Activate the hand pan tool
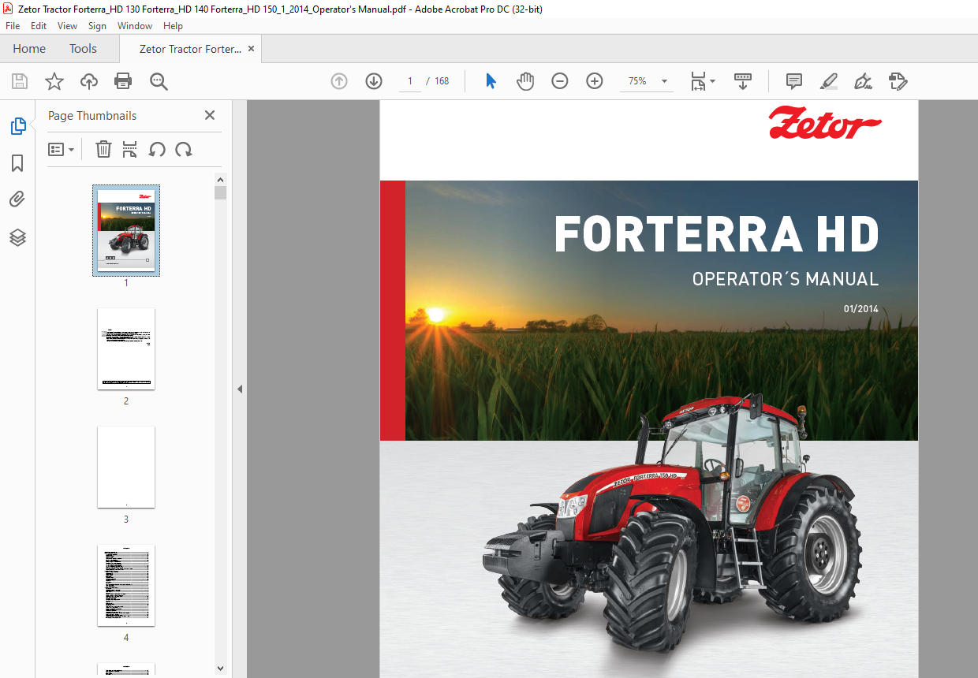 click(x=525, y=81)
